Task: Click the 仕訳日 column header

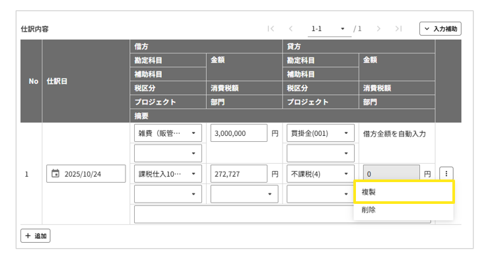Action: coord(86,81)
